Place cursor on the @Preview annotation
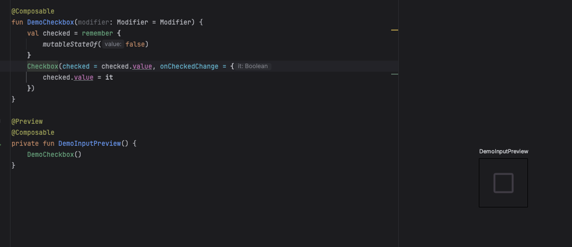Viewport: 572px width, 247px height. tap(27, 121)
